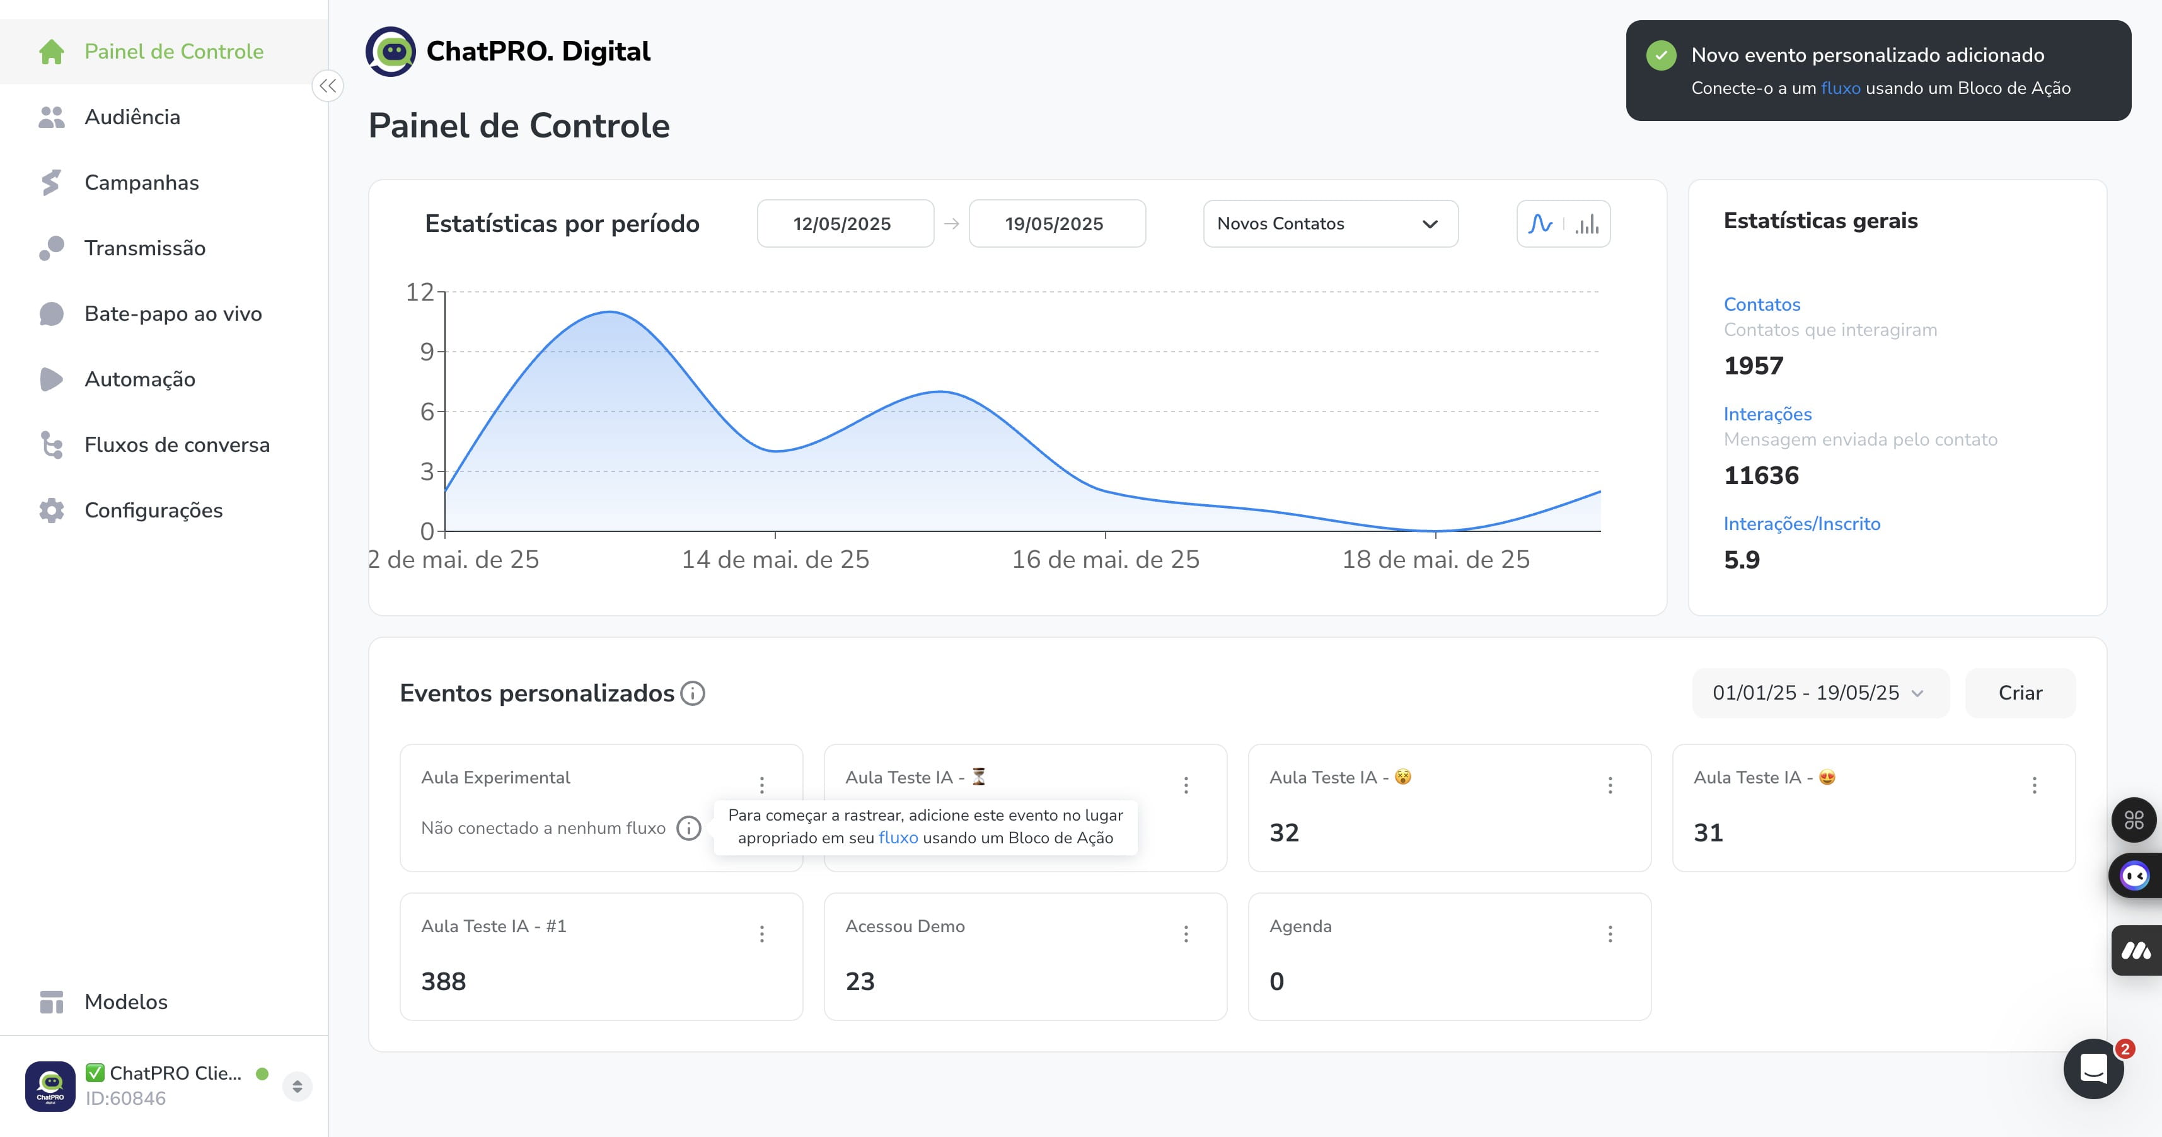This screenshot has height=1137, width=2162.
Task: Click info icon next to Não conectado a nenhum fluxo
Action: 688,828
